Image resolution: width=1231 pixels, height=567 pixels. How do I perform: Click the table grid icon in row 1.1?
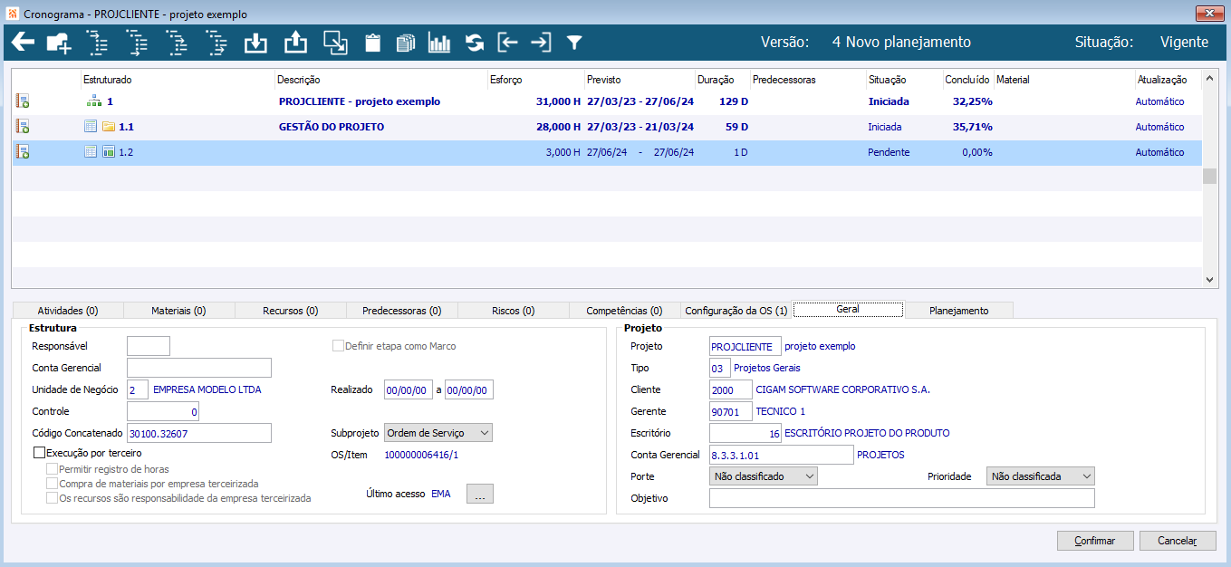pos(91,127)
